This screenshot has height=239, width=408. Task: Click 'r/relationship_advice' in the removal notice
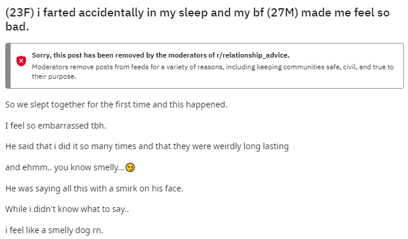click(x=253, y=55)
